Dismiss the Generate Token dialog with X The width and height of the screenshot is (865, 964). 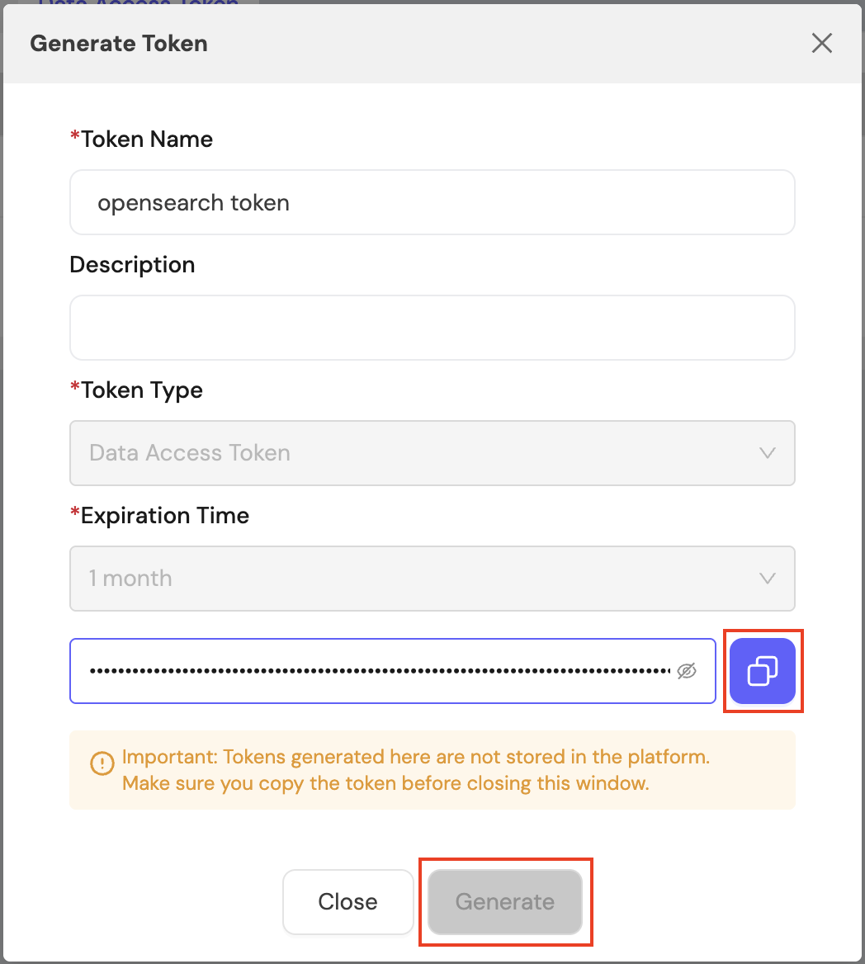coord(822,43)
